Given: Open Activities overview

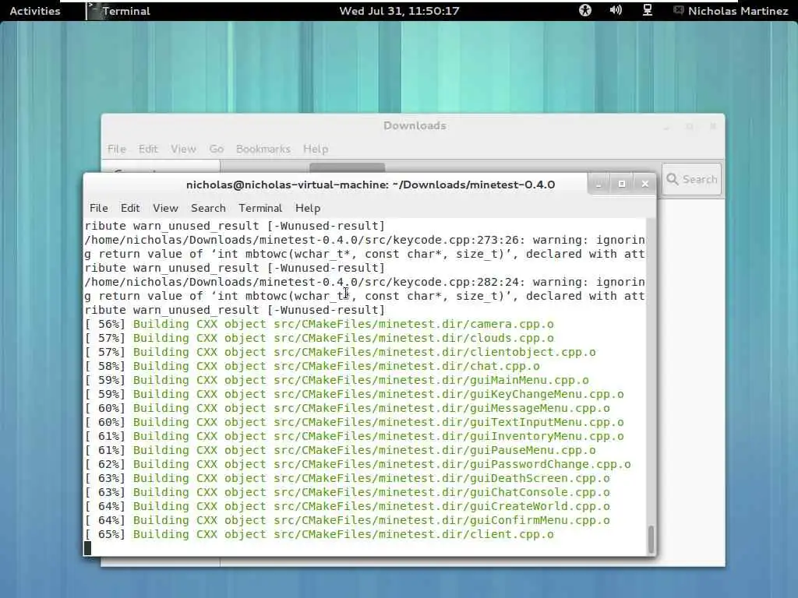Looking at the screenshot, I should pyautogui.click(x=34, y=11).
